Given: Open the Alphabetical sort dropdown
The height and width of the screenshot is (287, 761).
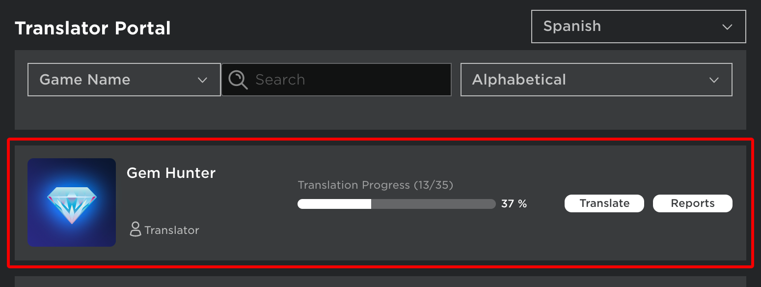Looking at the screenshot, I should (x=596, y=80).
